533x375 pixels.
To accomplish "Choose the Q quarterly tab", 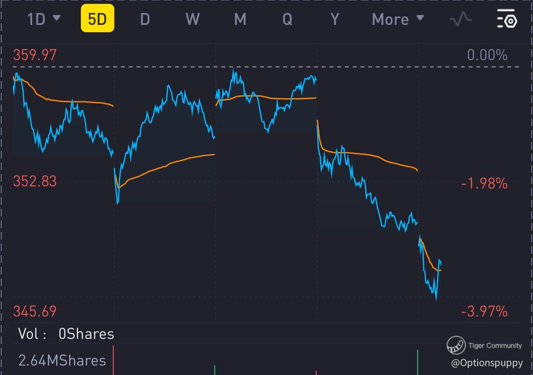I will click(287, 19).
